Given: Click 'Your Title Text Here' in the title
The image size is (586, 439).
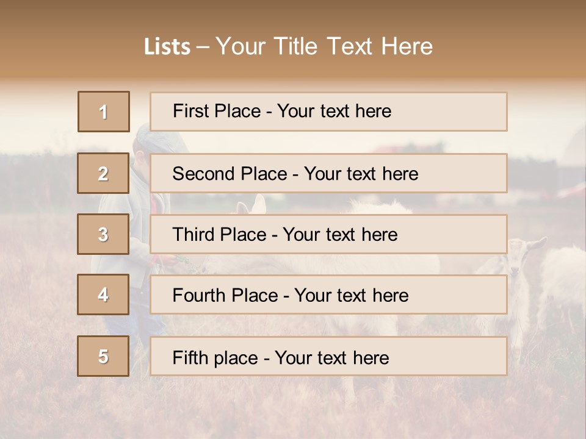Looking at the screenshot, I should pos(324,47).
